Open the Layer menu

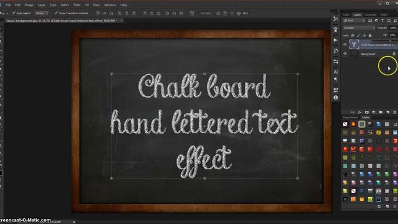click(x=41, y=5)
